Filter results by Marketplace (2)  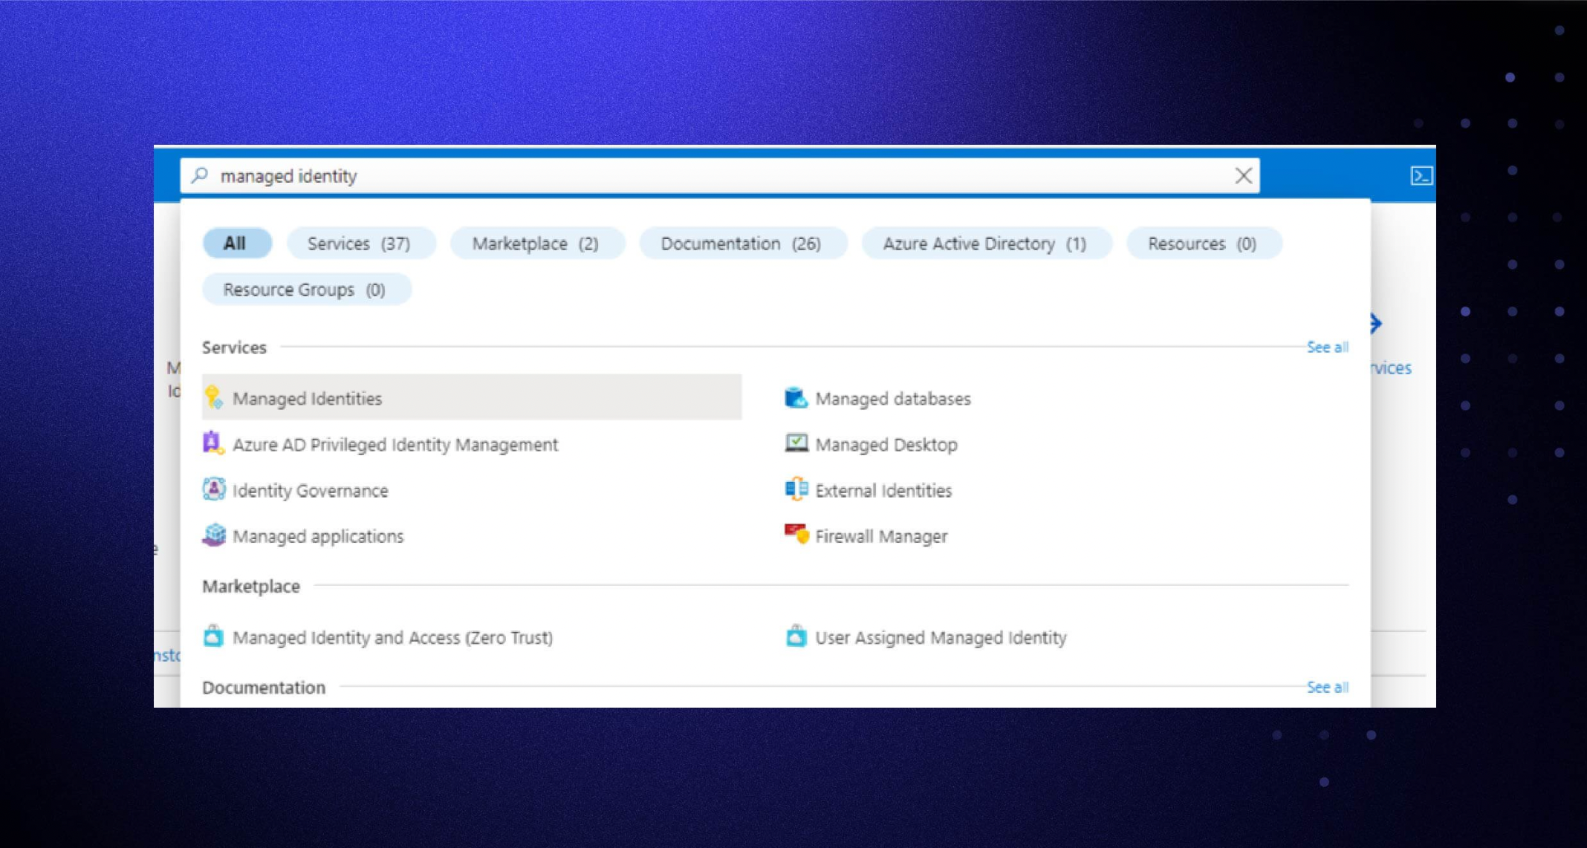(x=537, y=244)
